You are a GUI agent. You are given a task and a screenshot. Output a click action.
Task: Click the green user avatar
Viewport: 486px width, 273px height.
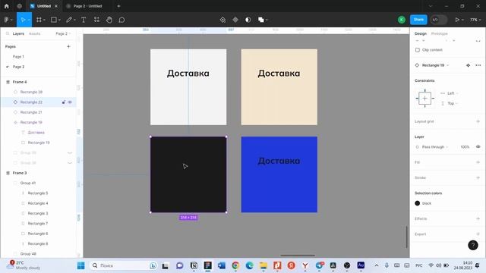click(402, 20)
